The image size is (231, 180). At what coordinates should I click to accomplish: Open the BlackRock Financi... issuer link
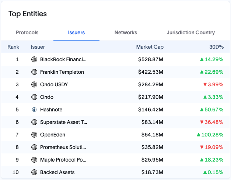[x=63, y=59]
